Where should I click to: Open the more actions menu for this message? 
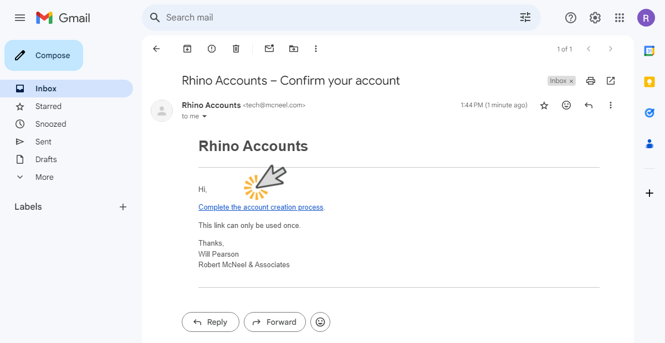610,105
